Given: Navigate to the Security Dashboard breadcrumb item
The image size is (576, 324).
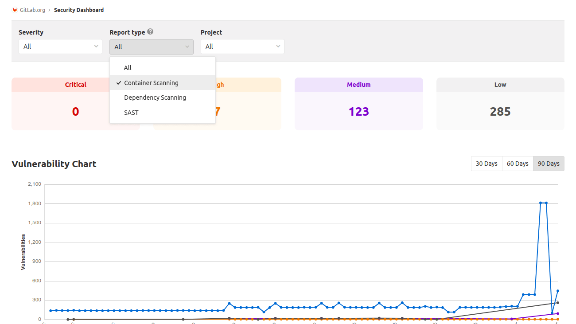Looking at the screenshot, I should [x=79, y=9].
